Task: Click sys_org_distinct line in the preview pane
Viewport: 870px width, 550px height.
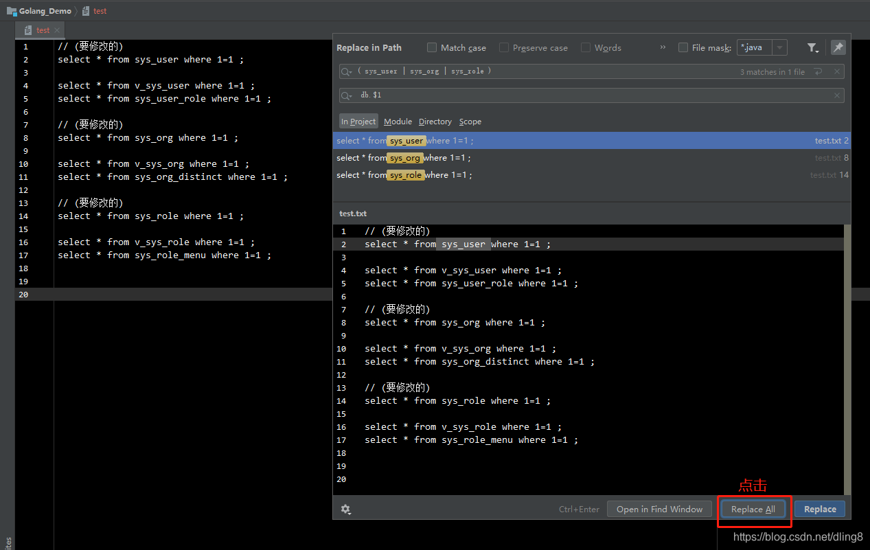Action: 480,361
